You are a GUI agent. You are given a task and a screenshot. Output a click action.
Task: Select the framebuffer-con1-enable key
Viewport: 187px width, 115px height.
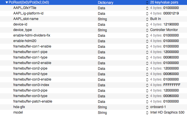[x=32, y=46]
